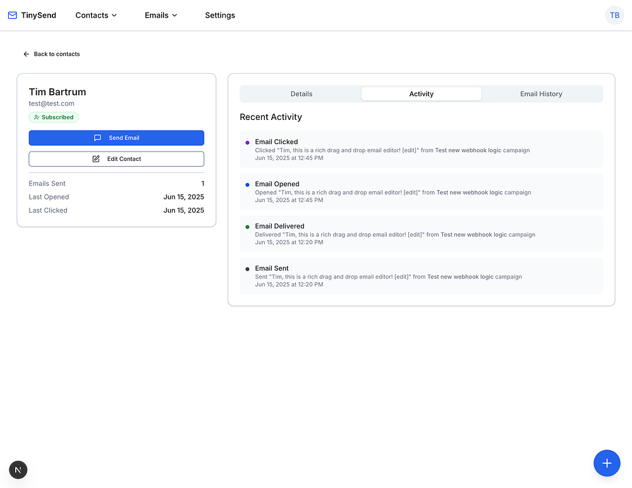632x488 pixels.
Task: Click the chat icon in Send Email
Action: 97,138
